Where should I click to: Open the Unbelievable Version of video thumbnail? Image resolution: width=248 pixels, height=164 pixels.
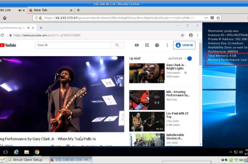(x=147, y=140)
